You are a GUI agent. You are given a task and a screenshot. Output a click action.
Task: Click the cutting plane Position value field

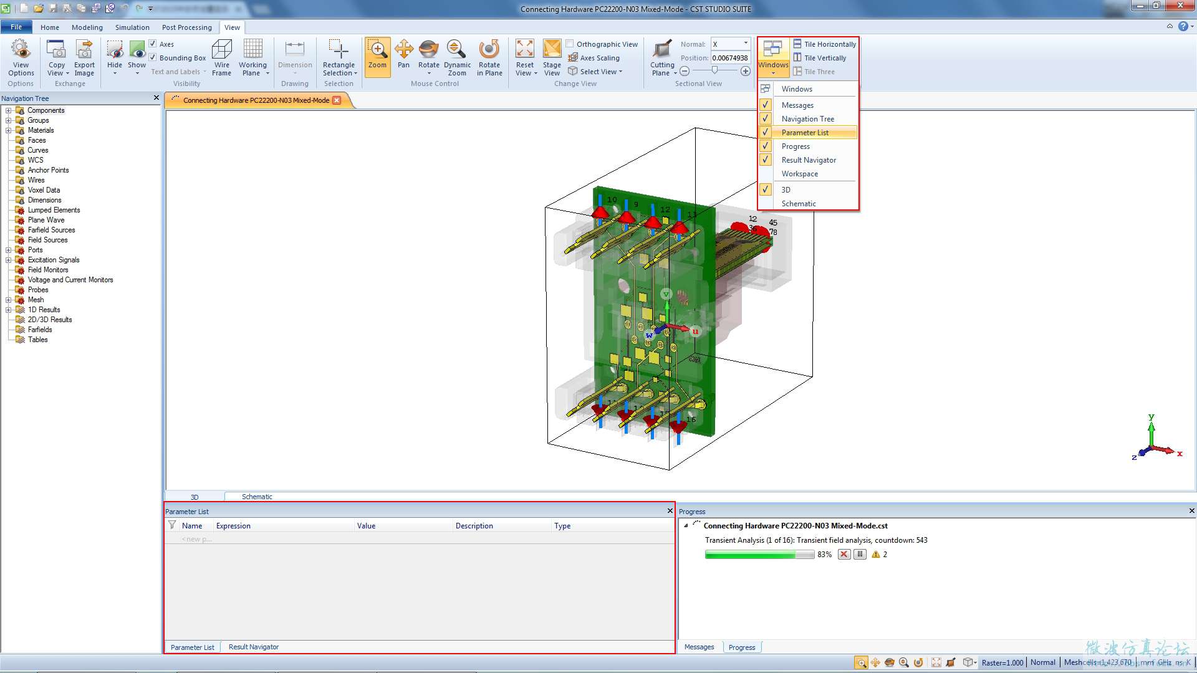[730, 58]
